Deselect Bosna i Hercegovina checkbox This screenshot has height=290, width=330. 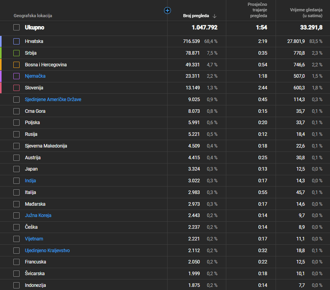(16, 65)
